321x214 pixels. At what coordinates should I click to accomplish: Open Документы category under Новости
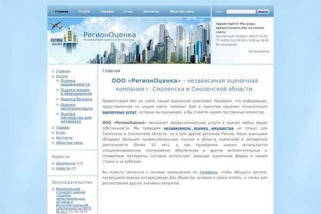click(x=66, y=163)
